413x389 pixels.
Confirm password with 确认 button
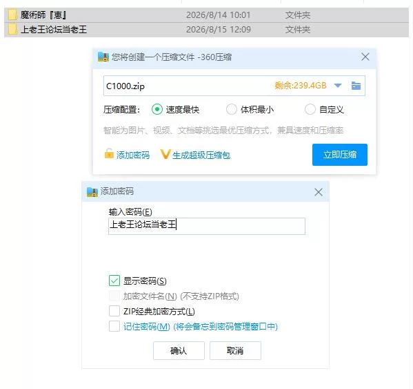[179, 351]
